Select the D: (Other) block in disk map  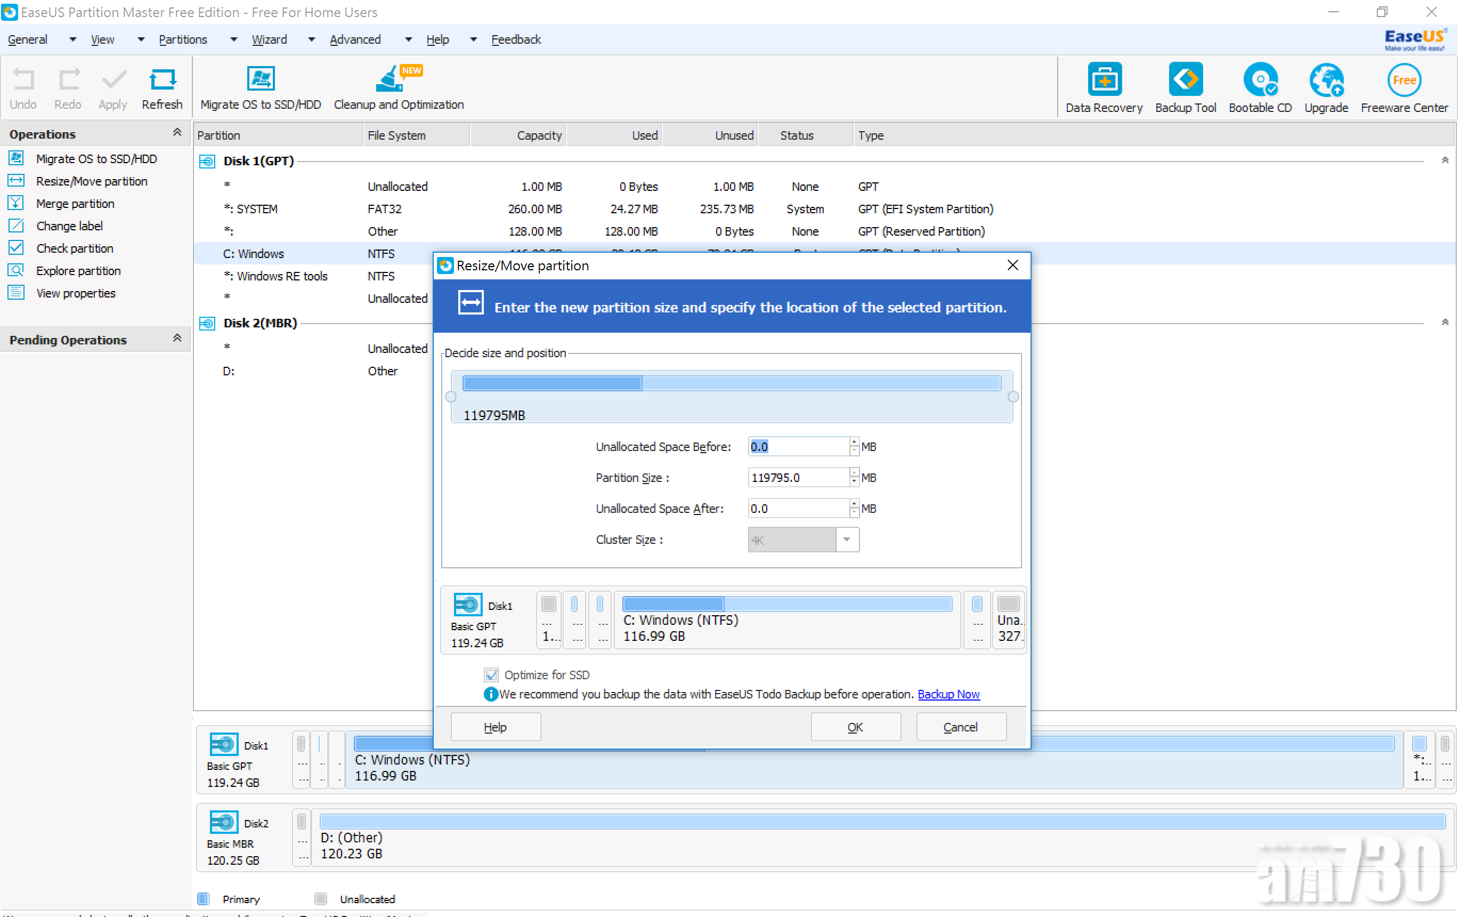pyautogui.click(x=882, y=838)
